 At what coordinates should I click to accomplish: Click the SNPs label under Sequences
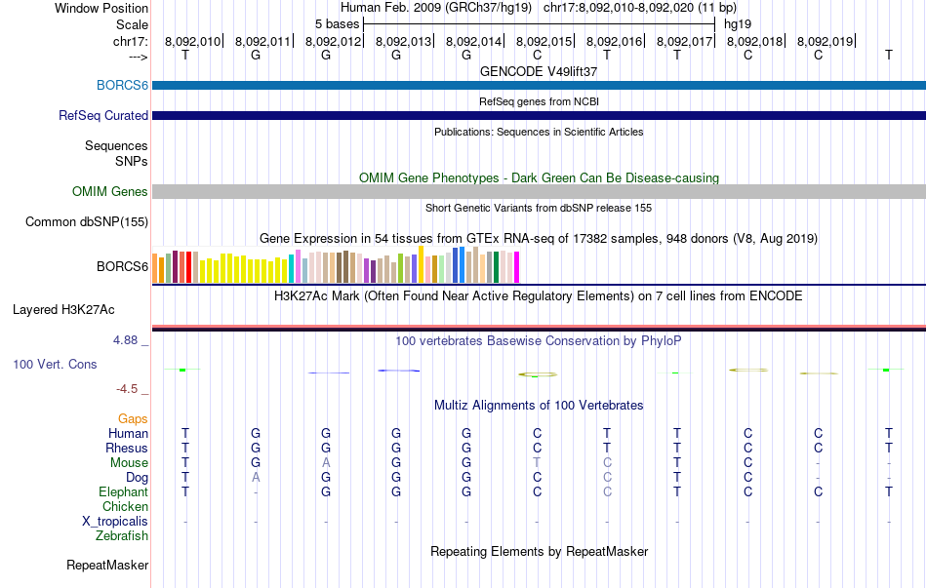click(132, 161)
